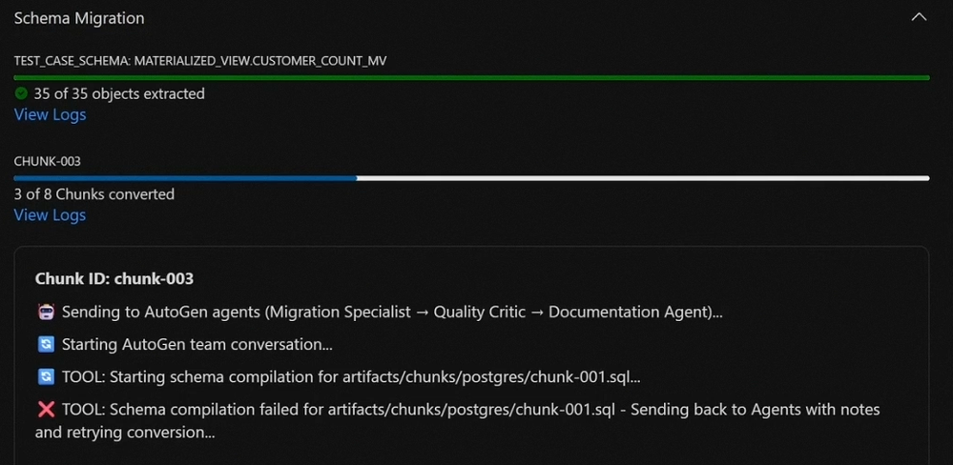
Task: Click the Sending to AutoGen agents log line
Action: (392, 312)
